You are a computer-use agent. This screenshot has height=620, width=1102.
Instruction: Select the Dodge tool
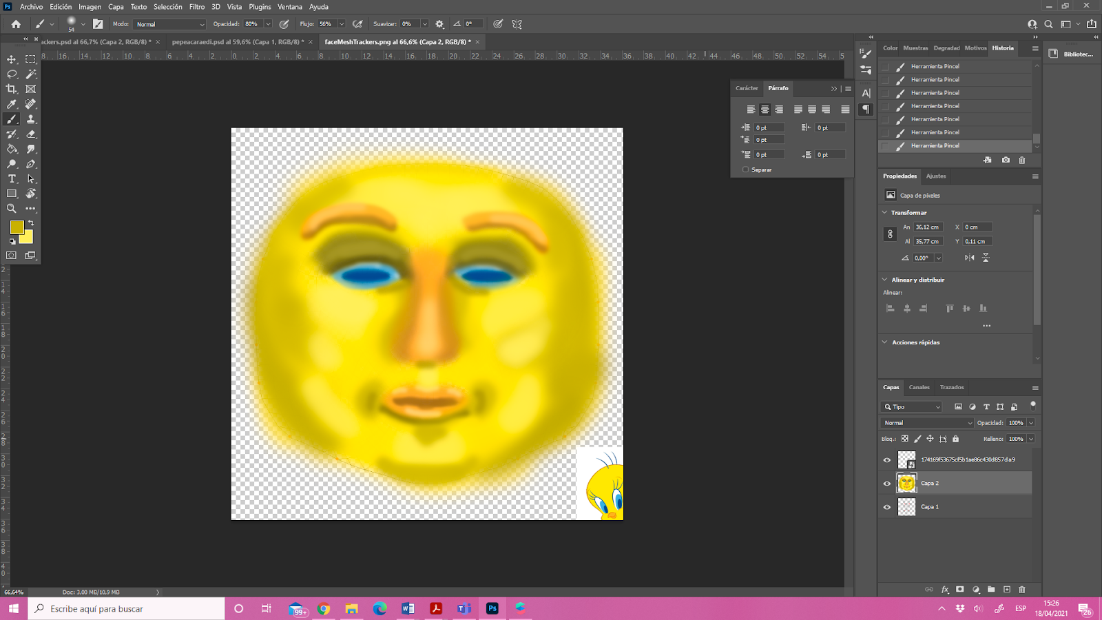[12, 164]
